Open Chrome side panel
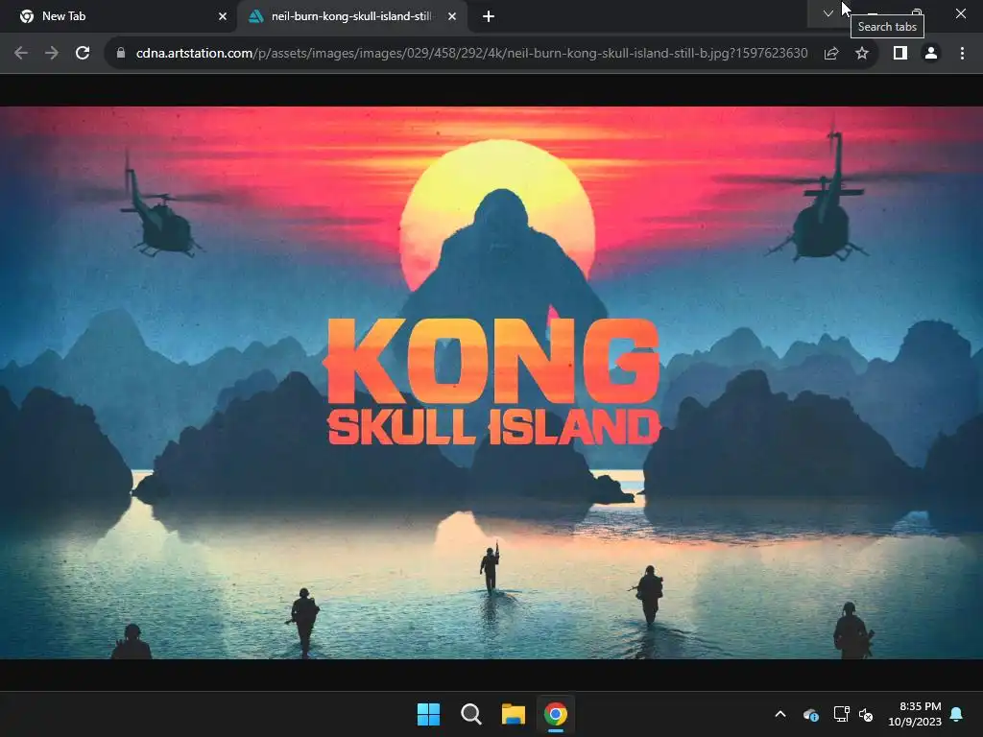Viewport: 983px width, 737px height. point(900,54)
